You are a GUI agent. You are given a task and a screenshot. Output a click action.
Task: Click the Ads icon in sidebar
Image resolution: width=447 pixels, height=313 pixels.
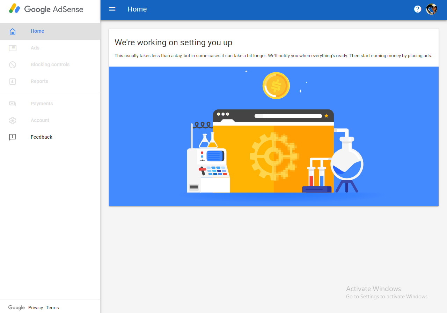click(13, 48)
